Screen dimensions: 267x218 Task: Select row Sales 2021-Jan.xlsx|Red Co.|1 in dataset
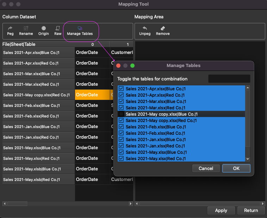[38, 137]
